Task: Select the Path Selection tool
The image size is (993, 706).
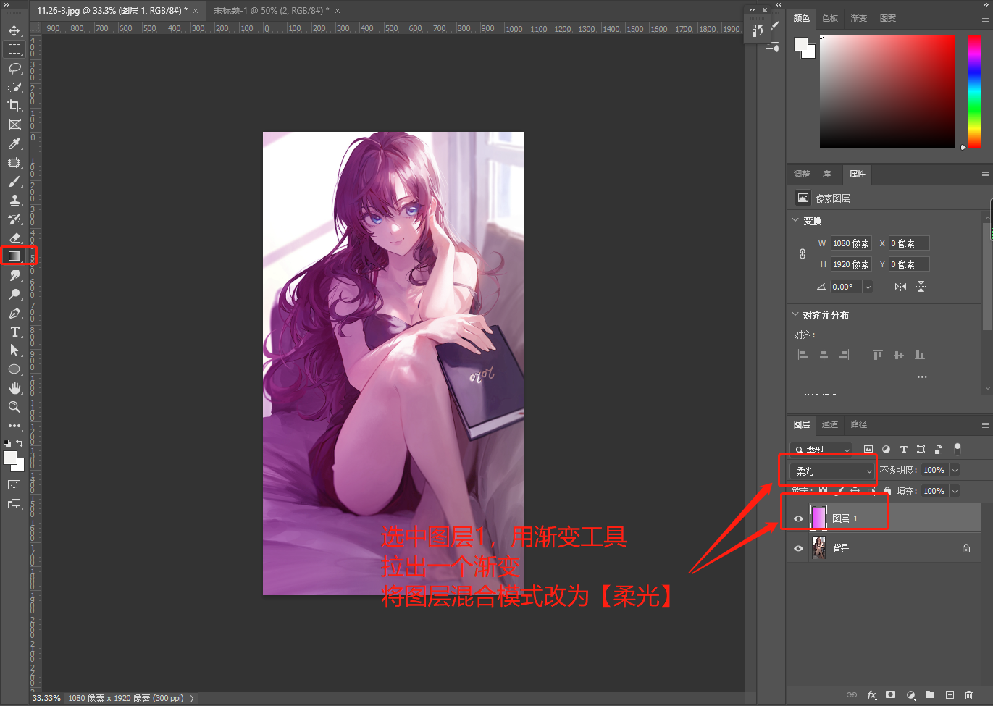Action: (x=14, y=350)
